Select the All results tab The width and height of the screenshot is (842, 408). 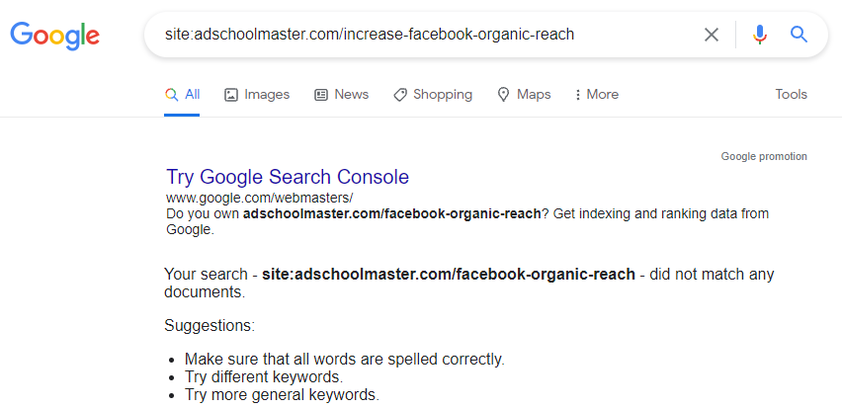pyautogui.click(x=183, y=95)
